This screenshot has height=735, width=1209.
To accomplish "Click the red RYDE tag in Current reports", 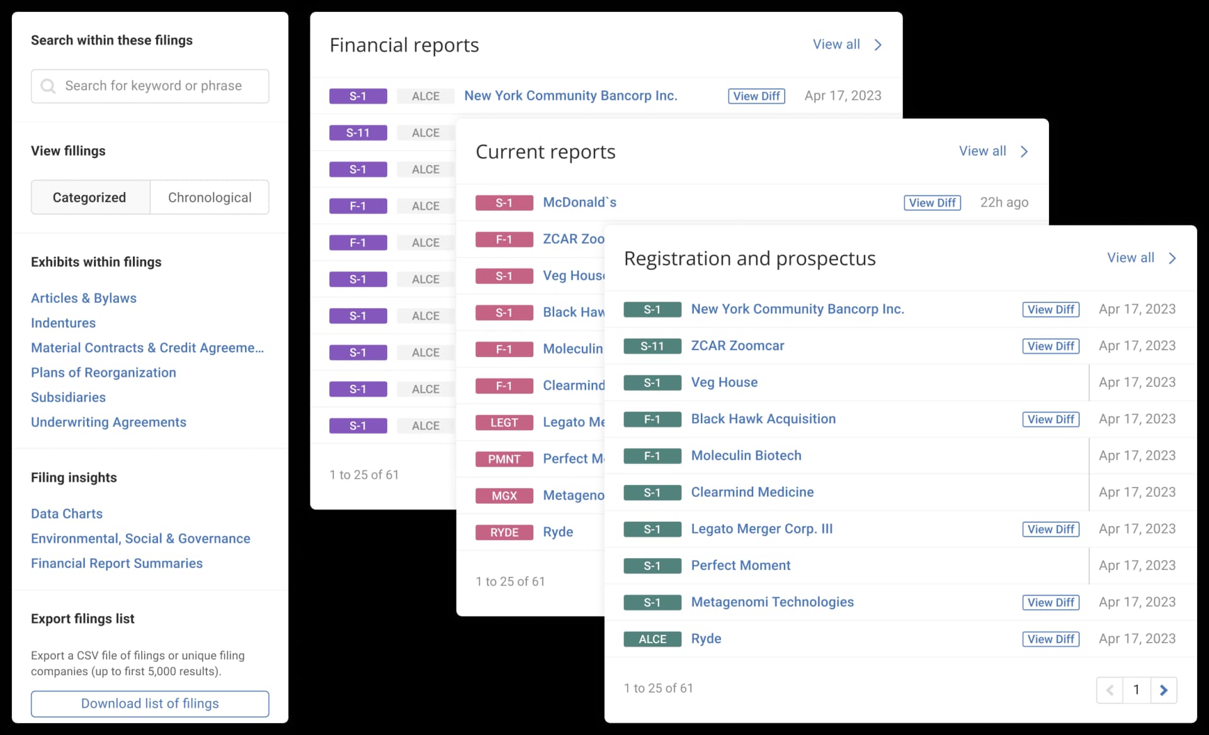I will [x=504, y=532].
